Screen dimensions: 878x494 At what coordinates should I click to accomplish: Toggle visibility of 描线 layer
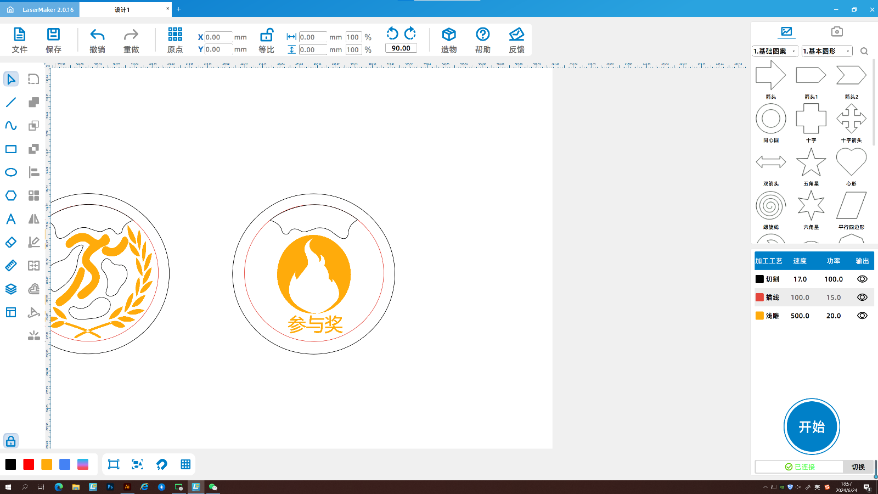tap(862, 297)
